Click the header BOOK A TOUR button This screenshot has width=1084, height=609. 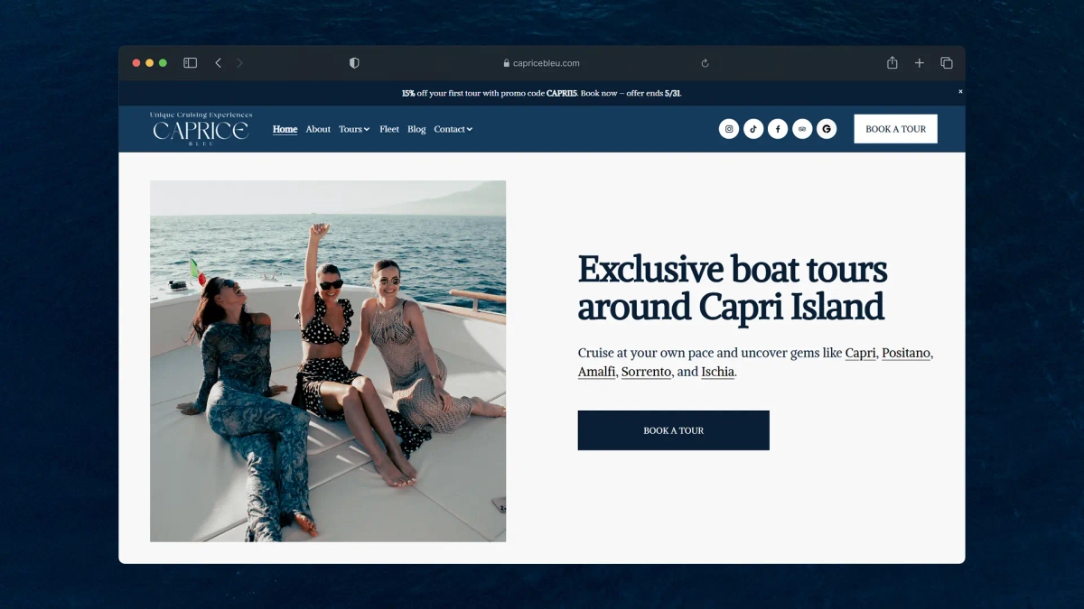point(896,129)
